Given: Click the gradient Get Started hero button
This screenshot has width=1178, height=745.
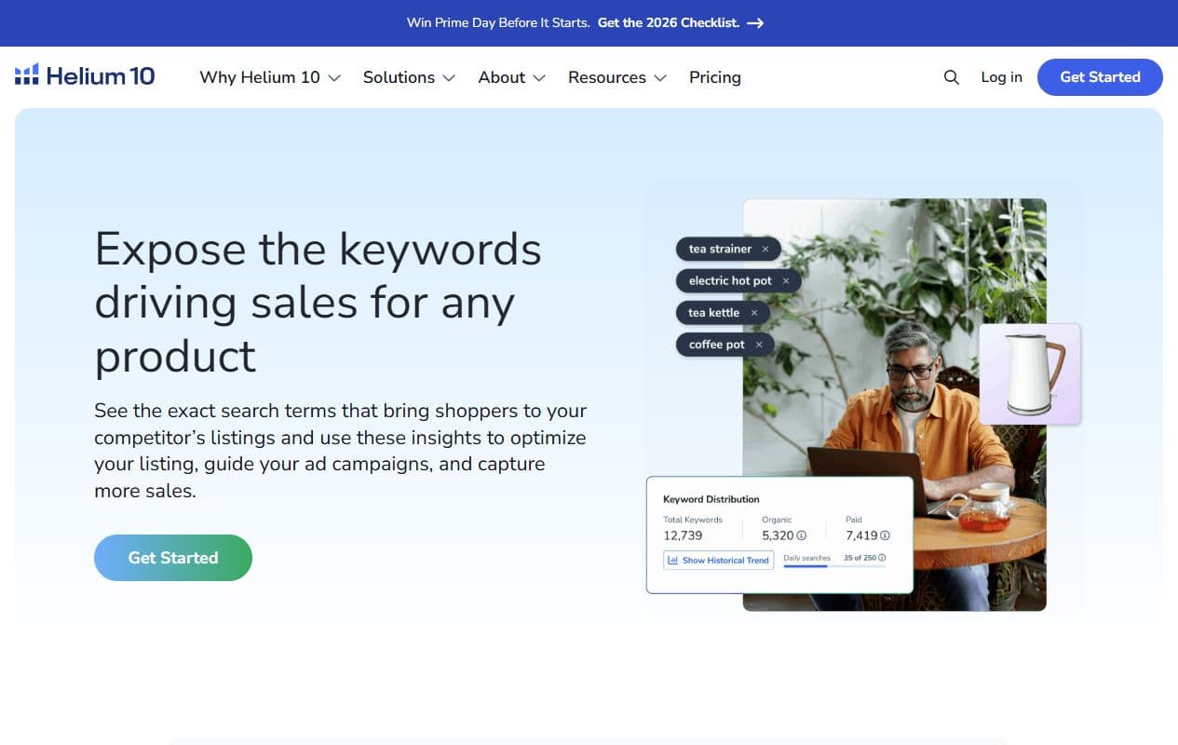Looking at the screenshot, I should click(x=173, y=558).
